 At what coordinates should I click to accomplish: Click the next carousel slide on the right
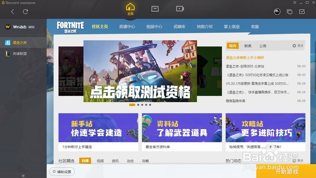(x=210, y=71)
